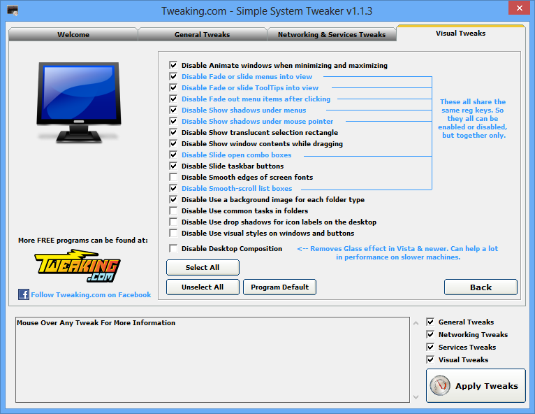Click the blue monitor image
Viewport: 535px width, 414px height.
coord(79,103)
